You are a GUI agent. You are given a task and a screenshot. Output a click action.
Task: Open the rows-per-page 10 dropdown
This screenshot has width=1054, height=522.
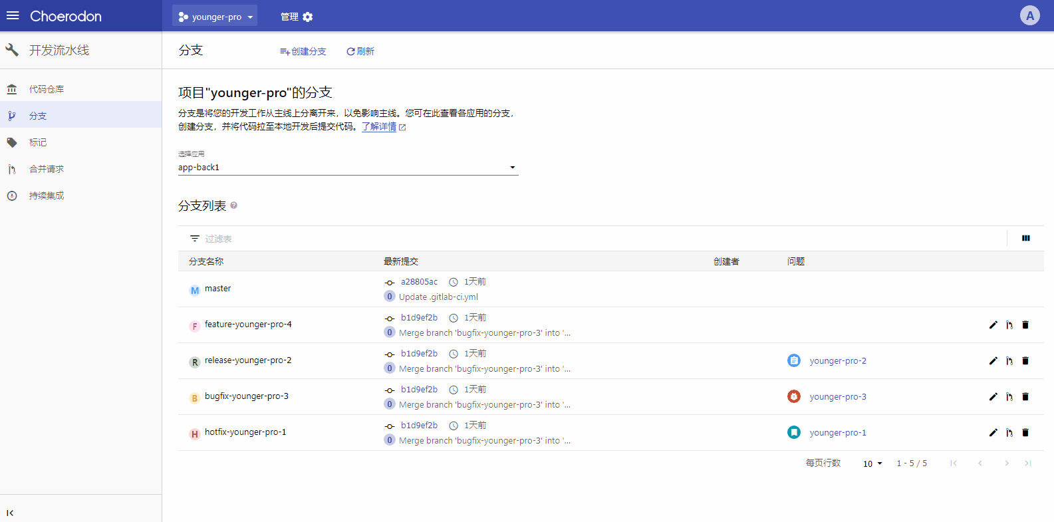[x=872, y=463]
